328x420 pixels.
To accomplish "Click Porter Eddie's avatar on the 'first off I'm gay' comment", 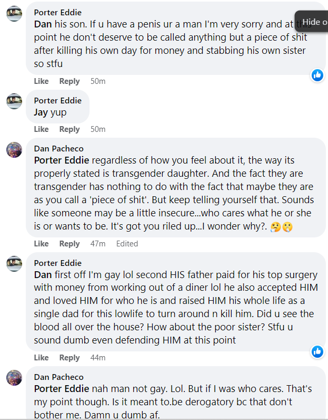I will [x=14, y=263].
